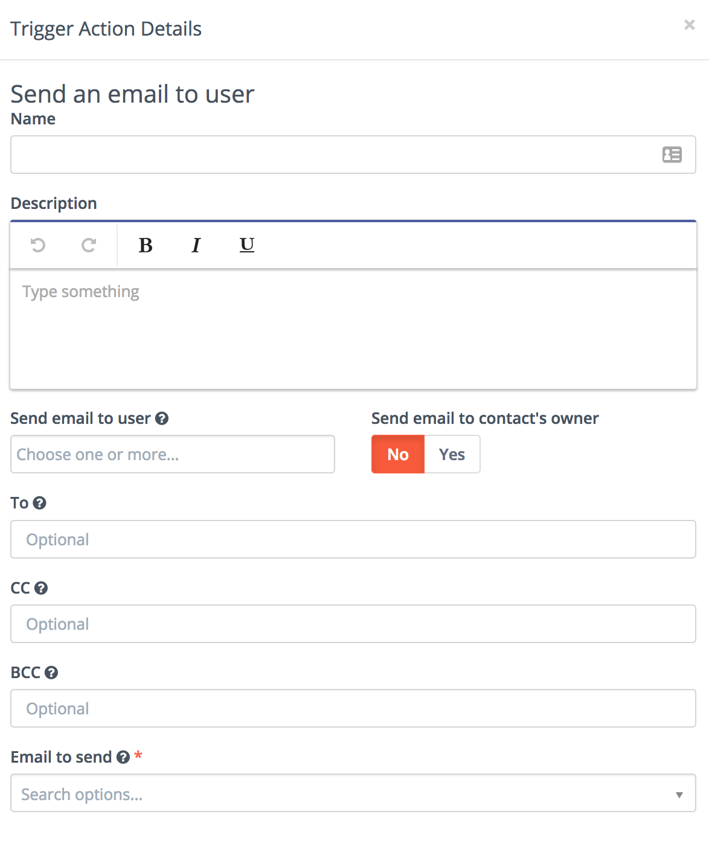Image resolution: width=709 pixels, height=849 pixels.
Task: Focus the To optional input field
Action: [353, 539]
